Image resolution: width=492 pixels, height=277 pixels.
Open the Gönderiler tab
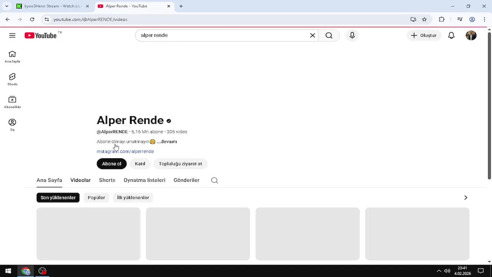point(186,180)
